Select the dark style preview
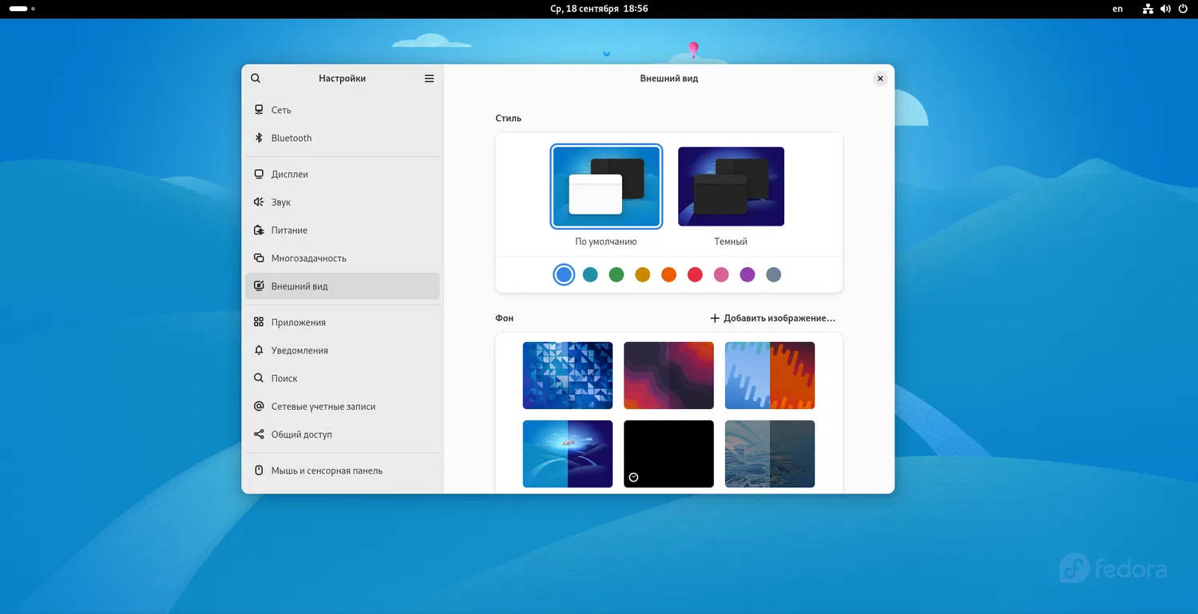 click(x=731, y=187)
